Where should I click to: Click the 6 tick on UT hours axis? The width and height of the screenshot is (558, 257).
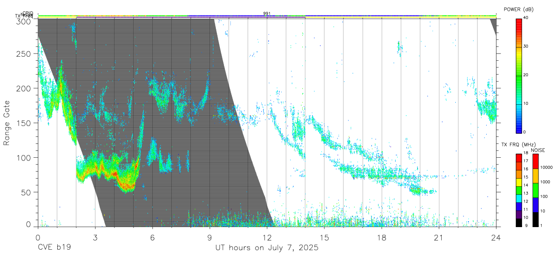point(152,238)
